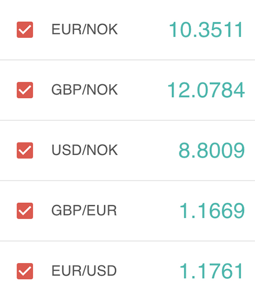The width and height of the screenshot is (255, 300).
Task: Untick the GBP/EUR checkbox
Action: click(25, 211)
